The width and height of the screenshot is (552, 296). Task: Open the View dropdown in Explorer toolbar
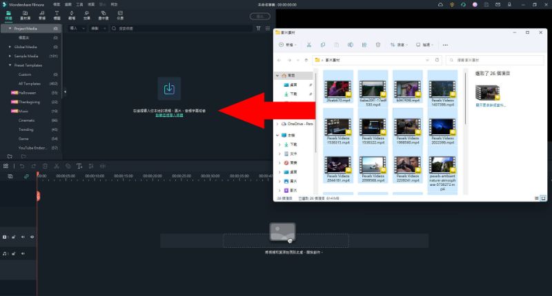click(424, 45)
